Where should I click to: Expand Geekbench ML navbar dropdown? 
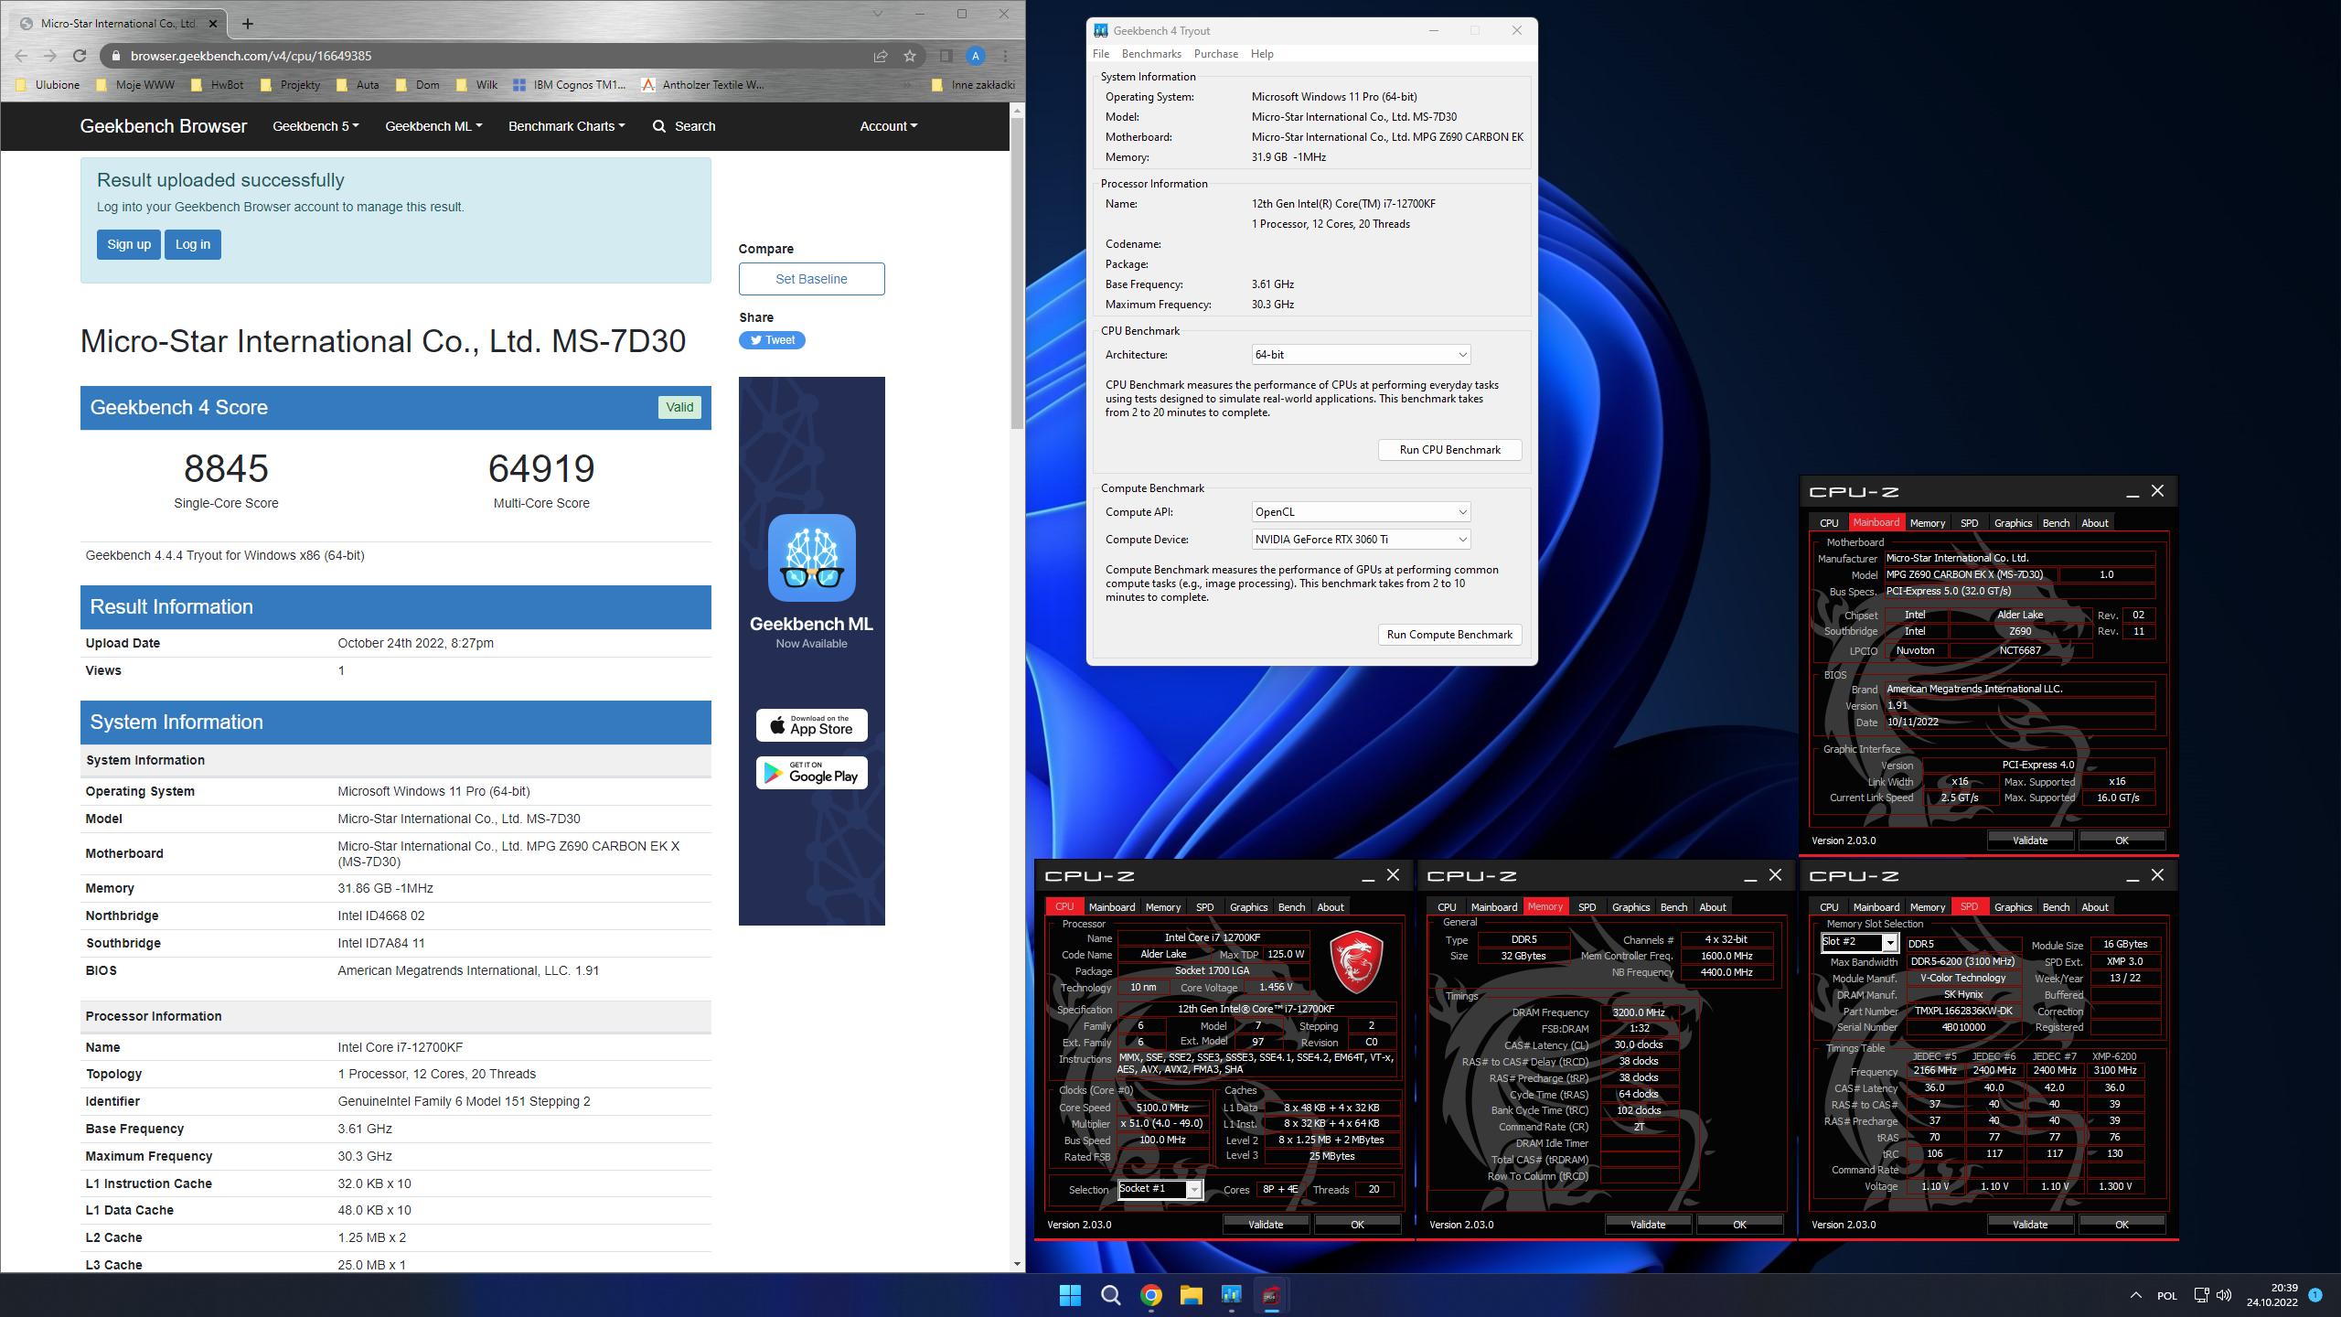(x=433, y=126)
